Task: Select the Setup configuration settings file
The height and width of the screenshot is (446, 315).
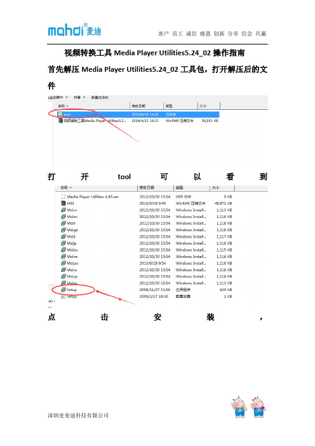Action: [147, 297]
